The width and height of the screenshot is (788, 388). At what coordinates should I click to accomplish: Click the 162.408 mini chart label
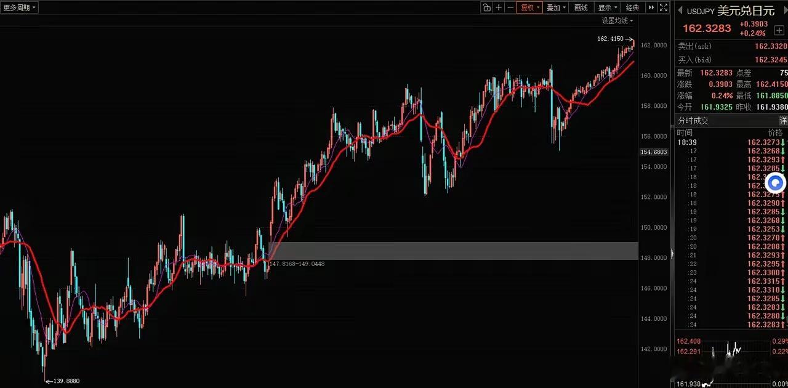(688, 341)
